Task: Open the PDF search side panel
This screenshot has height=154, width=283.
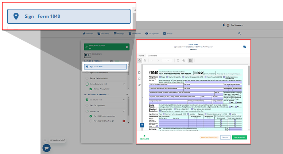Action: (x=139, y=79)
